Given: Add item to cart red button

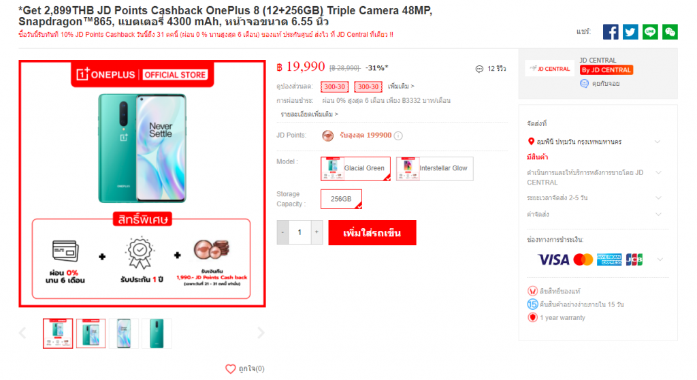Looking at the screenshot, I should (372, 233).
